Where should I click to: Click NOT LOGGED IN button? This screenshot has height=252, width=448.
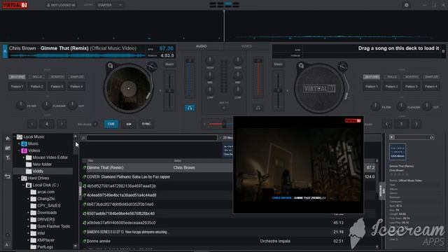click(x=61, y=5)
